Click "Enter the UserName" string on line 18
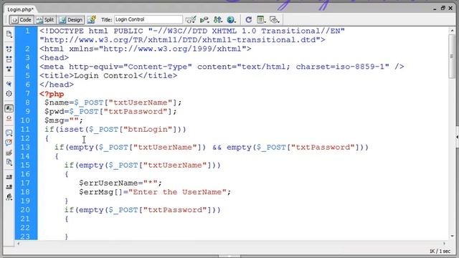Screen dimensions: 459x258 coord(177,192)
